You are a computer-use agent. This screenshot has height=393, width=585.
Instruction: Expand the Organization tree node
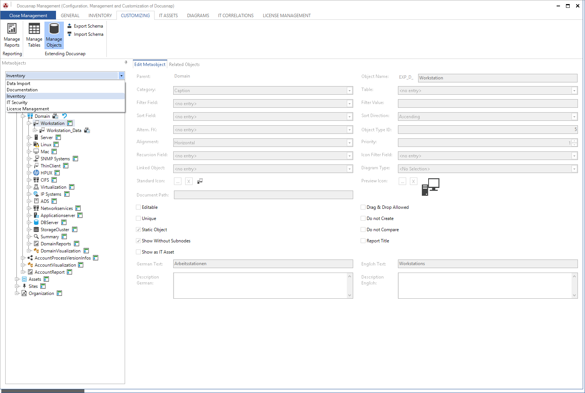[x=17, y=293]
